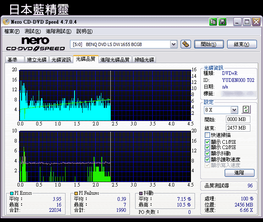263x222 pixels.
Task: Click the 處理 progress value 100 %
Action: pos(247,199)
